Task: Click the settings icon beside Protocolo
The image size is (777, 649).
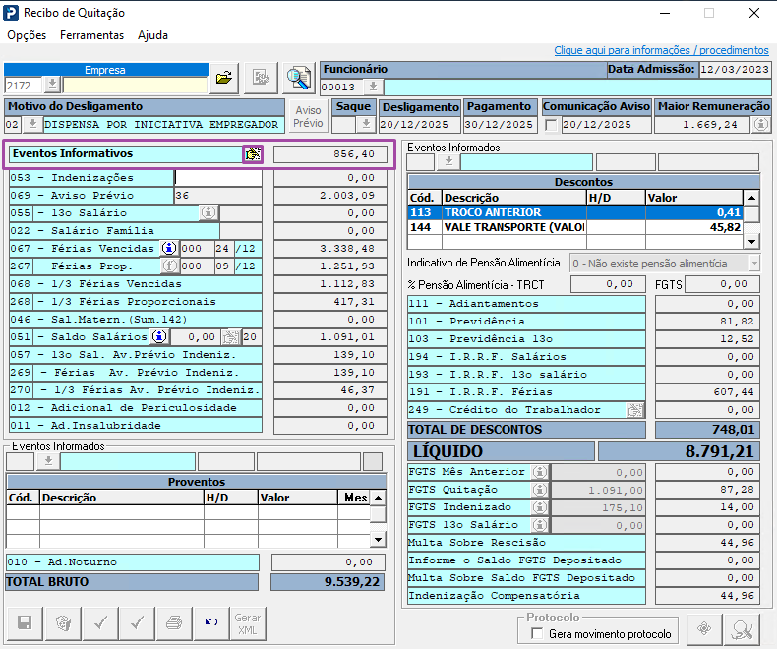Action: click(704, 629)
